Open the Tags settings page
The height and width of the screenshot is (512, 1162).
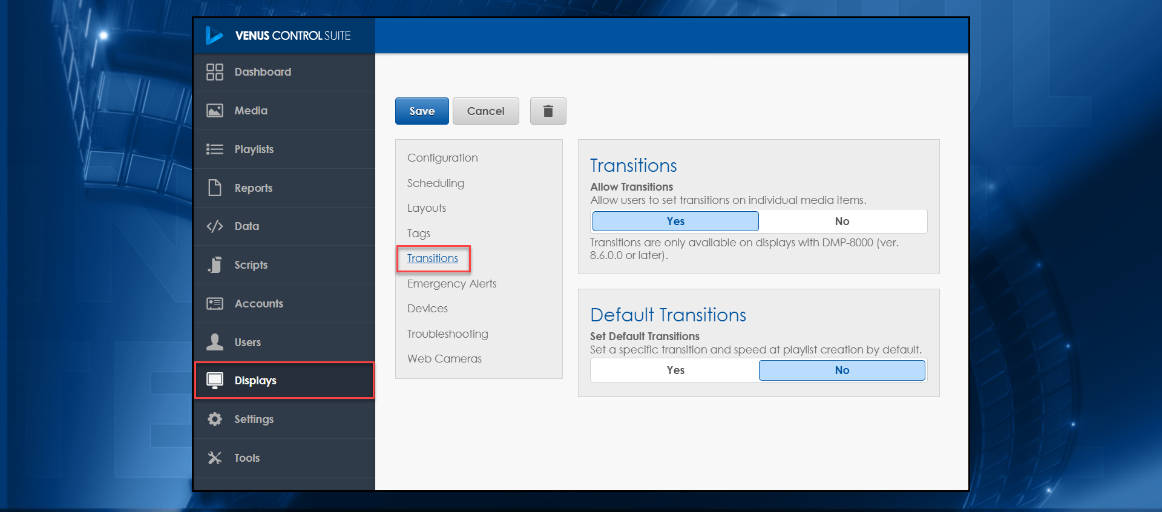click(419, 233)
